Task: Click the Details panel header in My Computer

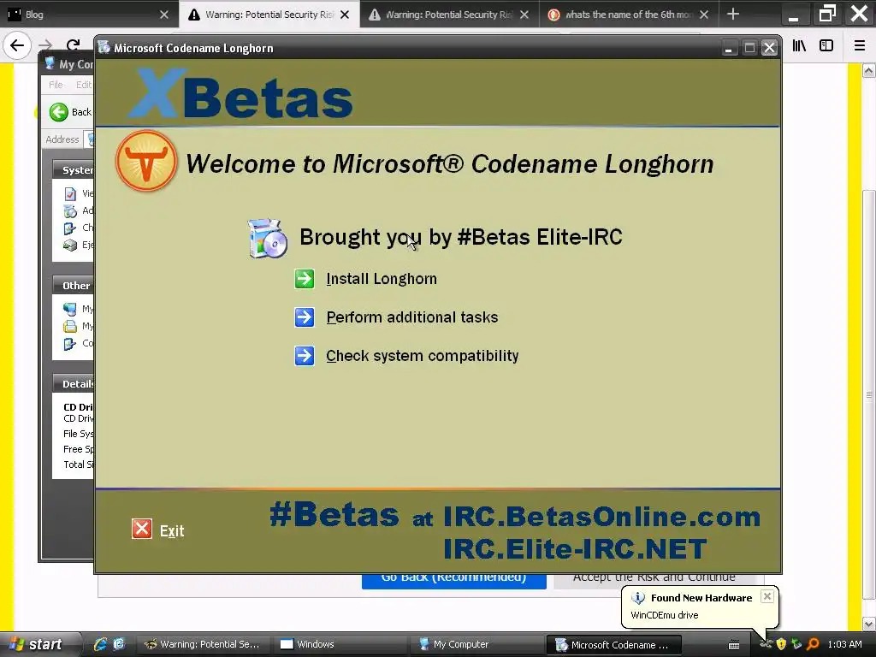Action: (75, 384)
